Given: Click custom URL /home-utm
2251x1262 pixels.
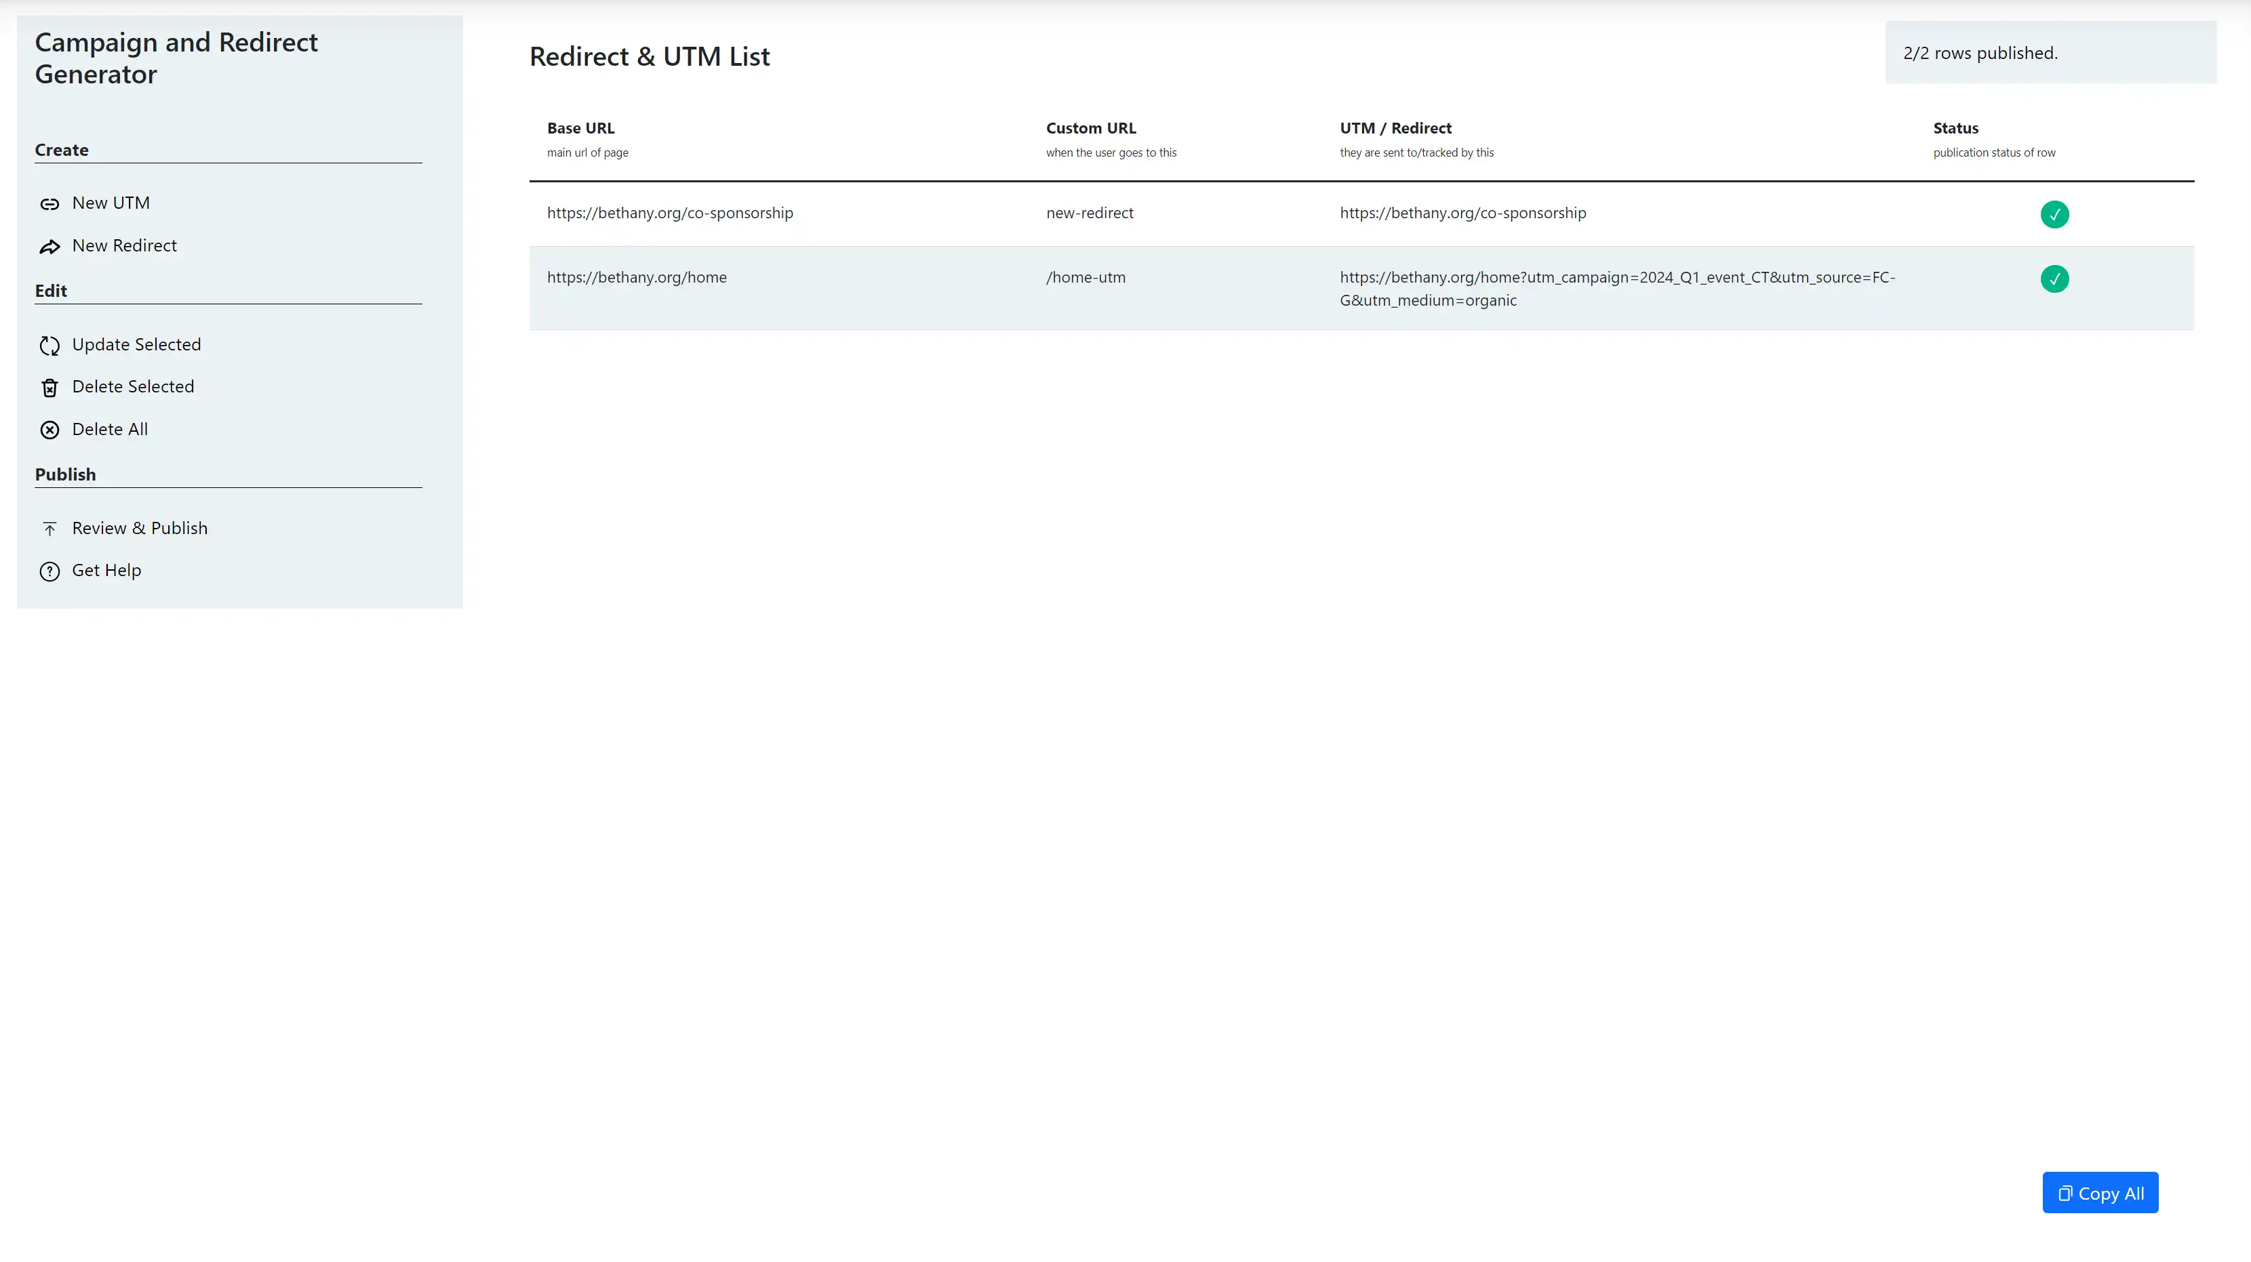Looking at the screenshot, I should pyautogui.click(x=1086, y=278).
